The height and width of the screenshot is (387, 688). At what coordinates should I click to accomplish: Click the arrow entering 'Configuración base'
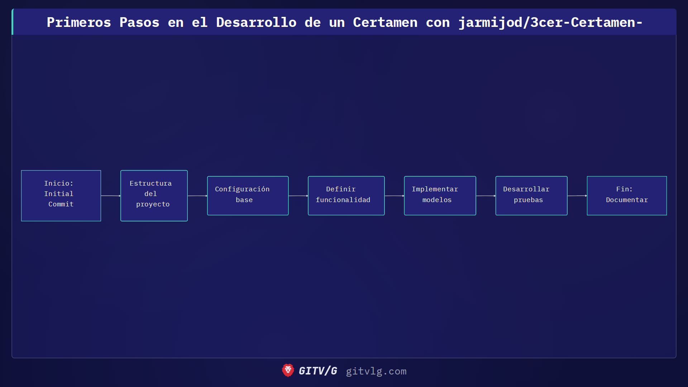(197, 196)
